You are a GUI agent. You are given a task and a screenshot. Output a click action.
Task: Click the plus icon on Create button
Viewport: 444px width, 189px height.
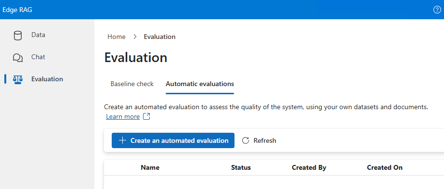[x=122, y=140]
